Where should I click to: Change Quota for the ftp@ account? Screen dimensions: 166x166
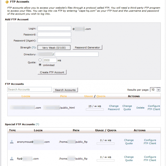coord(129,158)
